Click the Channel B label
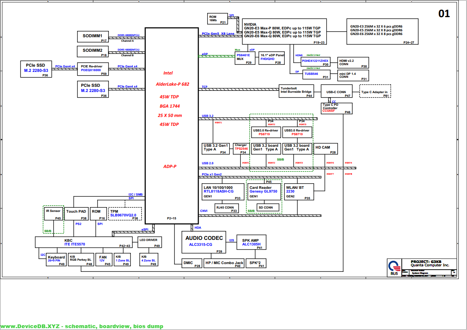 tap(127, 55)
